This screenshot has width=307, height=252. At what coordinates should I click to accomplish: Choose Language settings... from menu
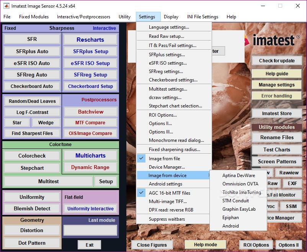(x=174, y=27)
